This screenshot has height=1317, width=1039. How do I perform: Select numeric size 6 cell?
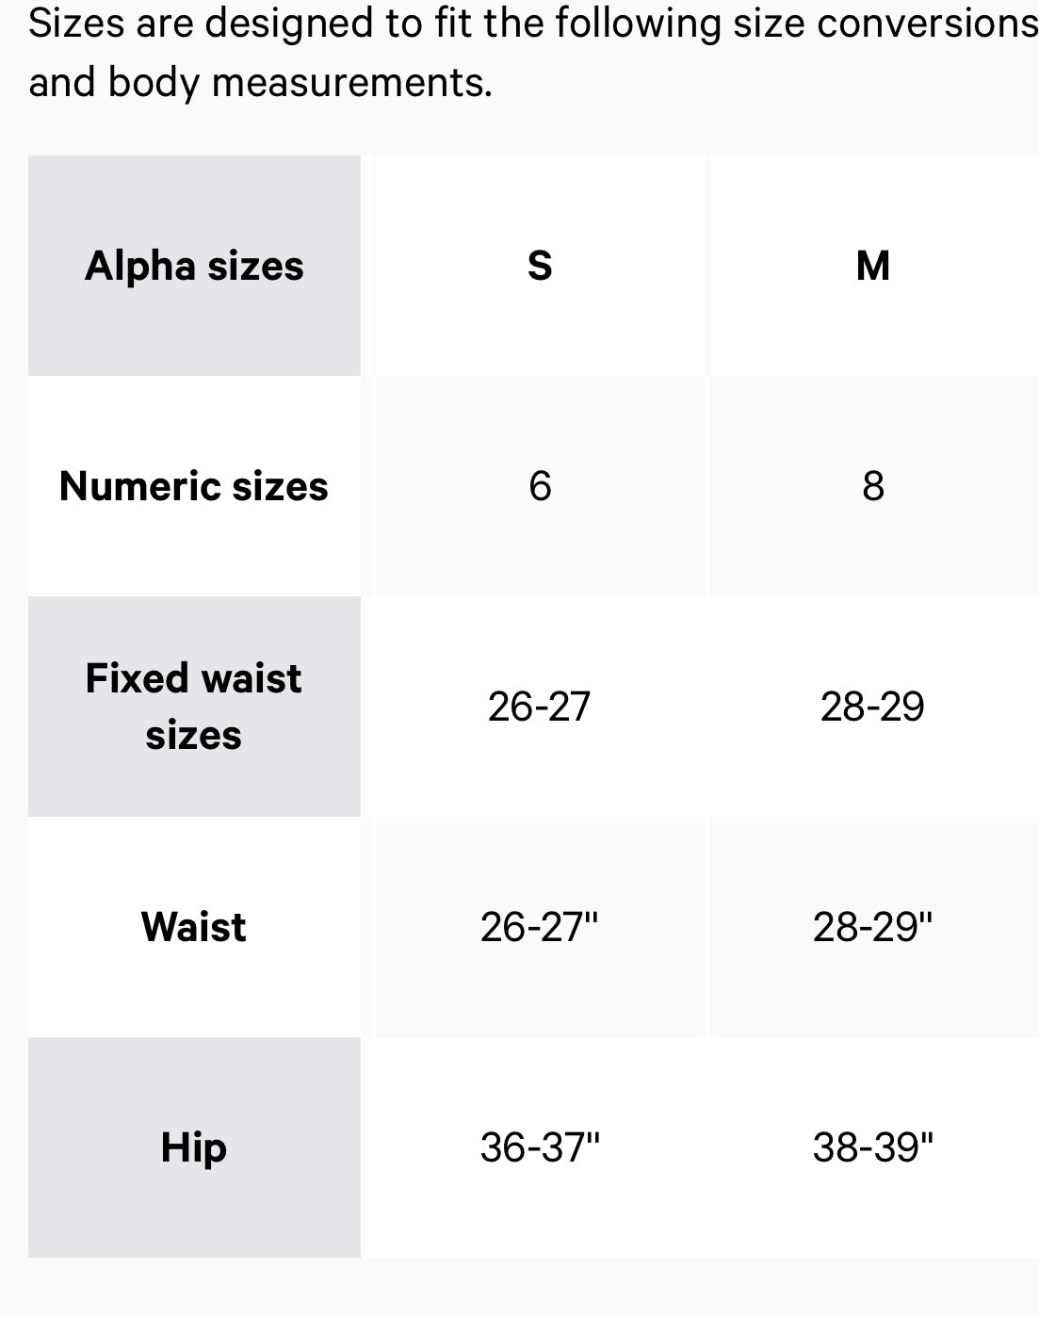540,486
